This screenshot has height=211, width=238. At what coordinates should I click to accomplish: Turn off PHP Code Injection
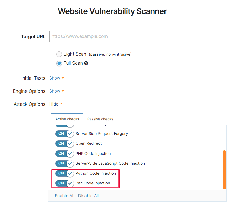64,154
